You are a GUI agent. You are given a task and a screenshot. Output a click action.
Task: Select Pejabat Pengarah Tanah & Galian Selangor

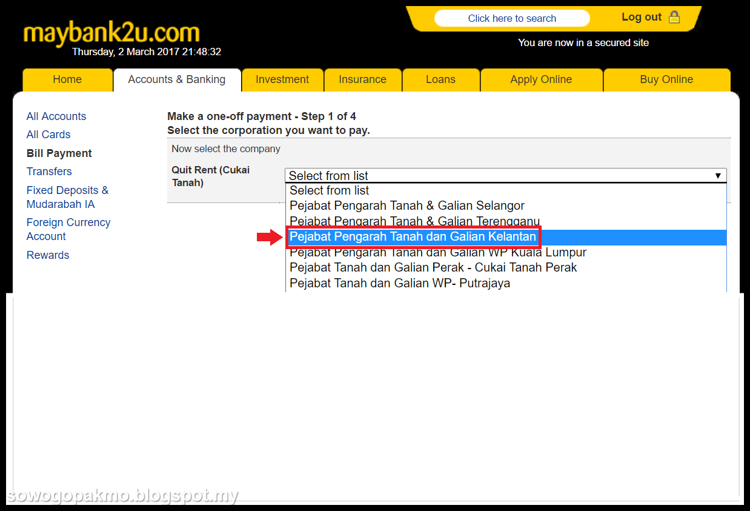(506, 206)
